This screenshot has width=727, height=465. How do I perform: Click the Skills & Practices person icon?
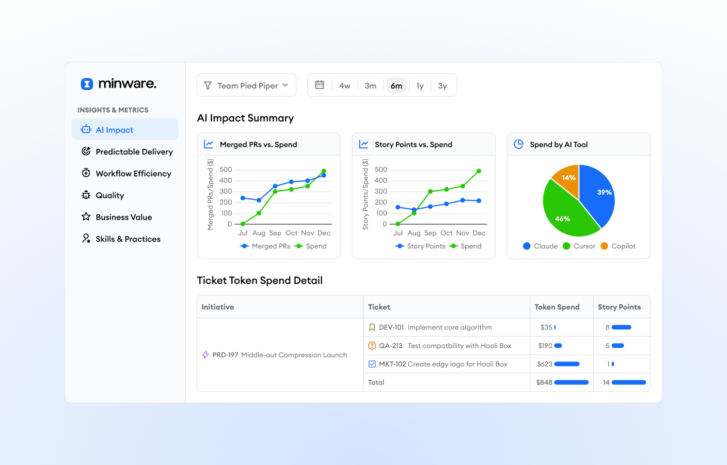(x=86, y=238)
